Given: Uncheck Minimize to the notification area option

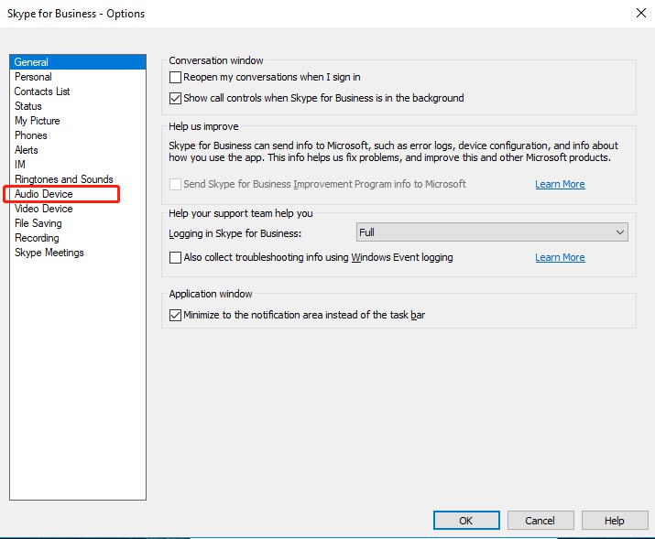Looking at the screenshot, I should coord(176,315).
